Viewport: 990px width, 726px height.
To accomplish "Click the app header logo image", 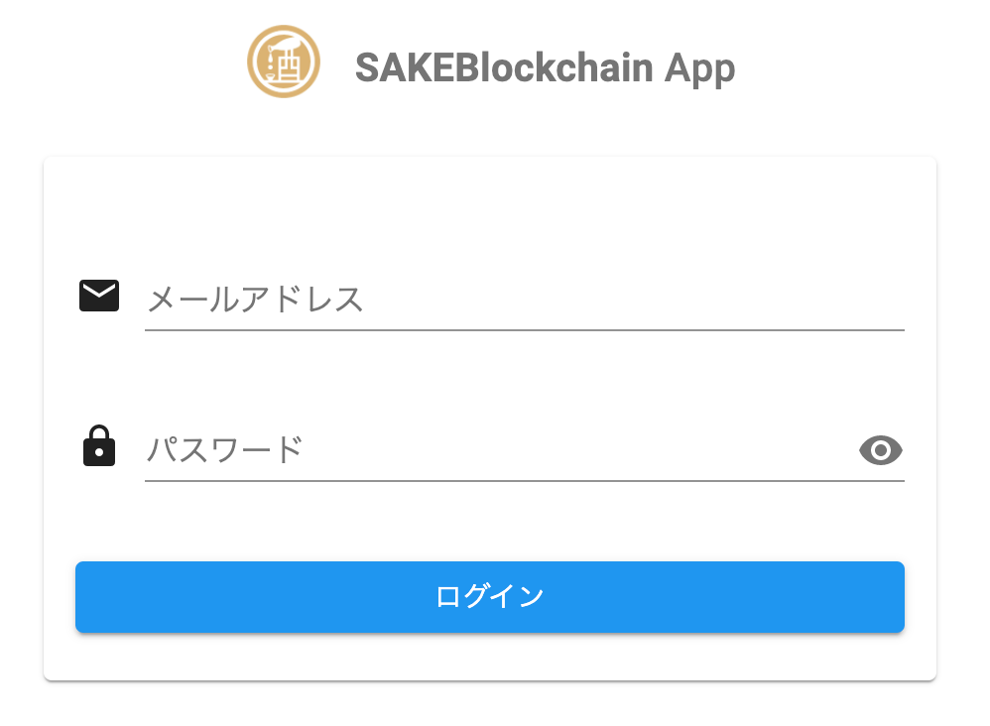I will [283, 61].
